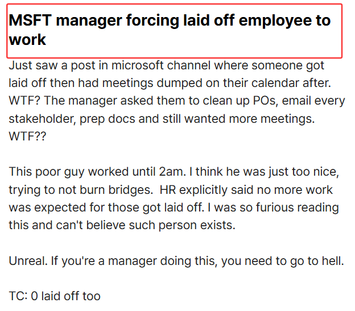Click the word 'Unreal.' starting the third paragraph

point(28,261)
